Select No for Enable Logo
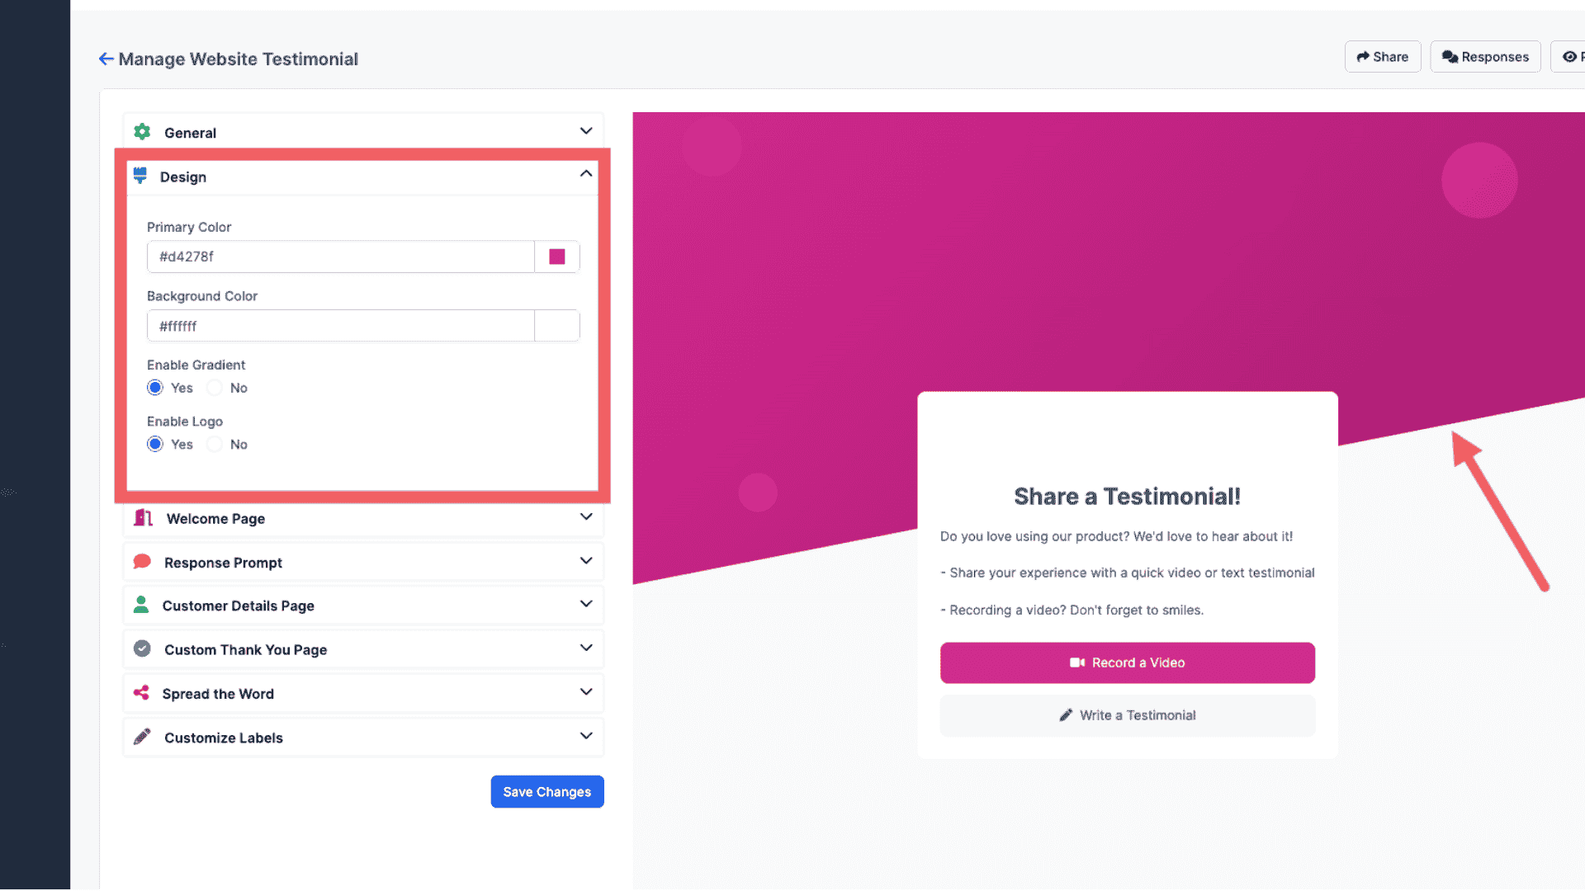Viewport: 1585px width, 891px height. (x=215, y=444)
